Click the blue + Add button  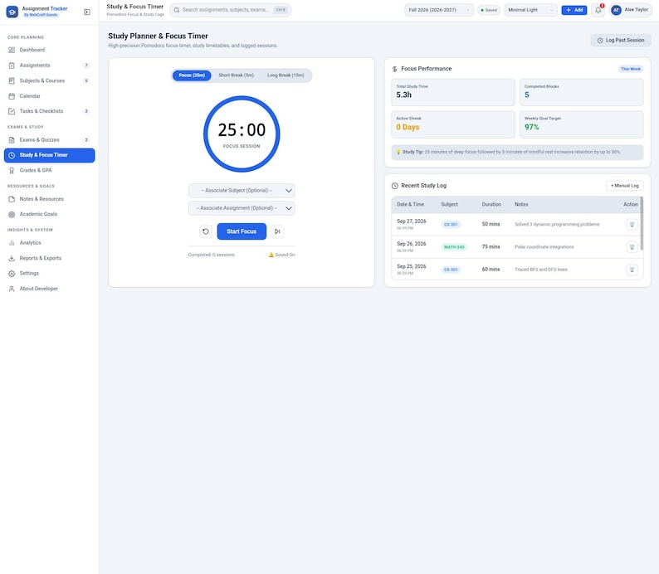(574, 10)
